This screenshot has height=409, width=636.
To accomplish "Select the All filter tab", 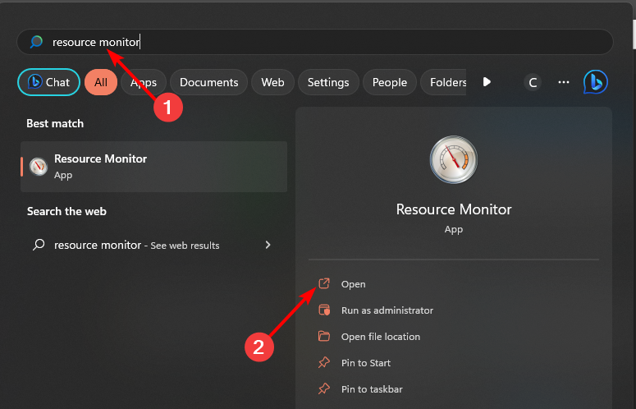I will pos(101,82).
